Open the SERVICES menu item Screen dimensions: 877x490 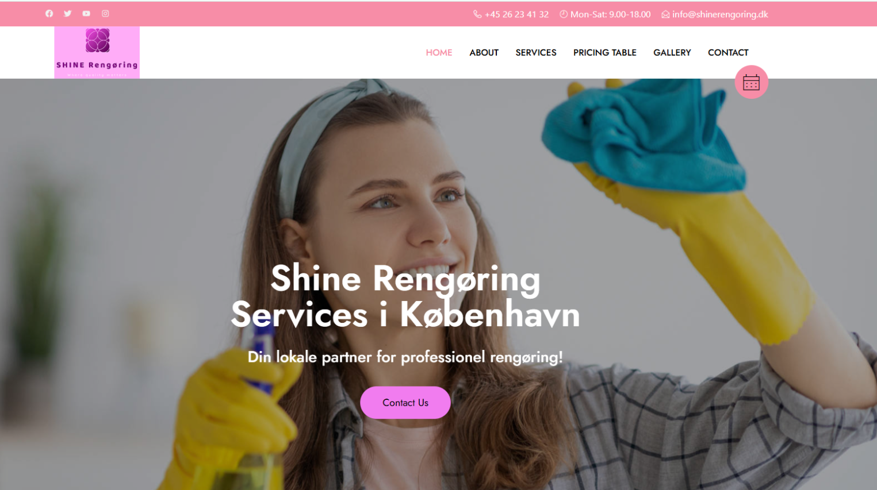(536, 52)
